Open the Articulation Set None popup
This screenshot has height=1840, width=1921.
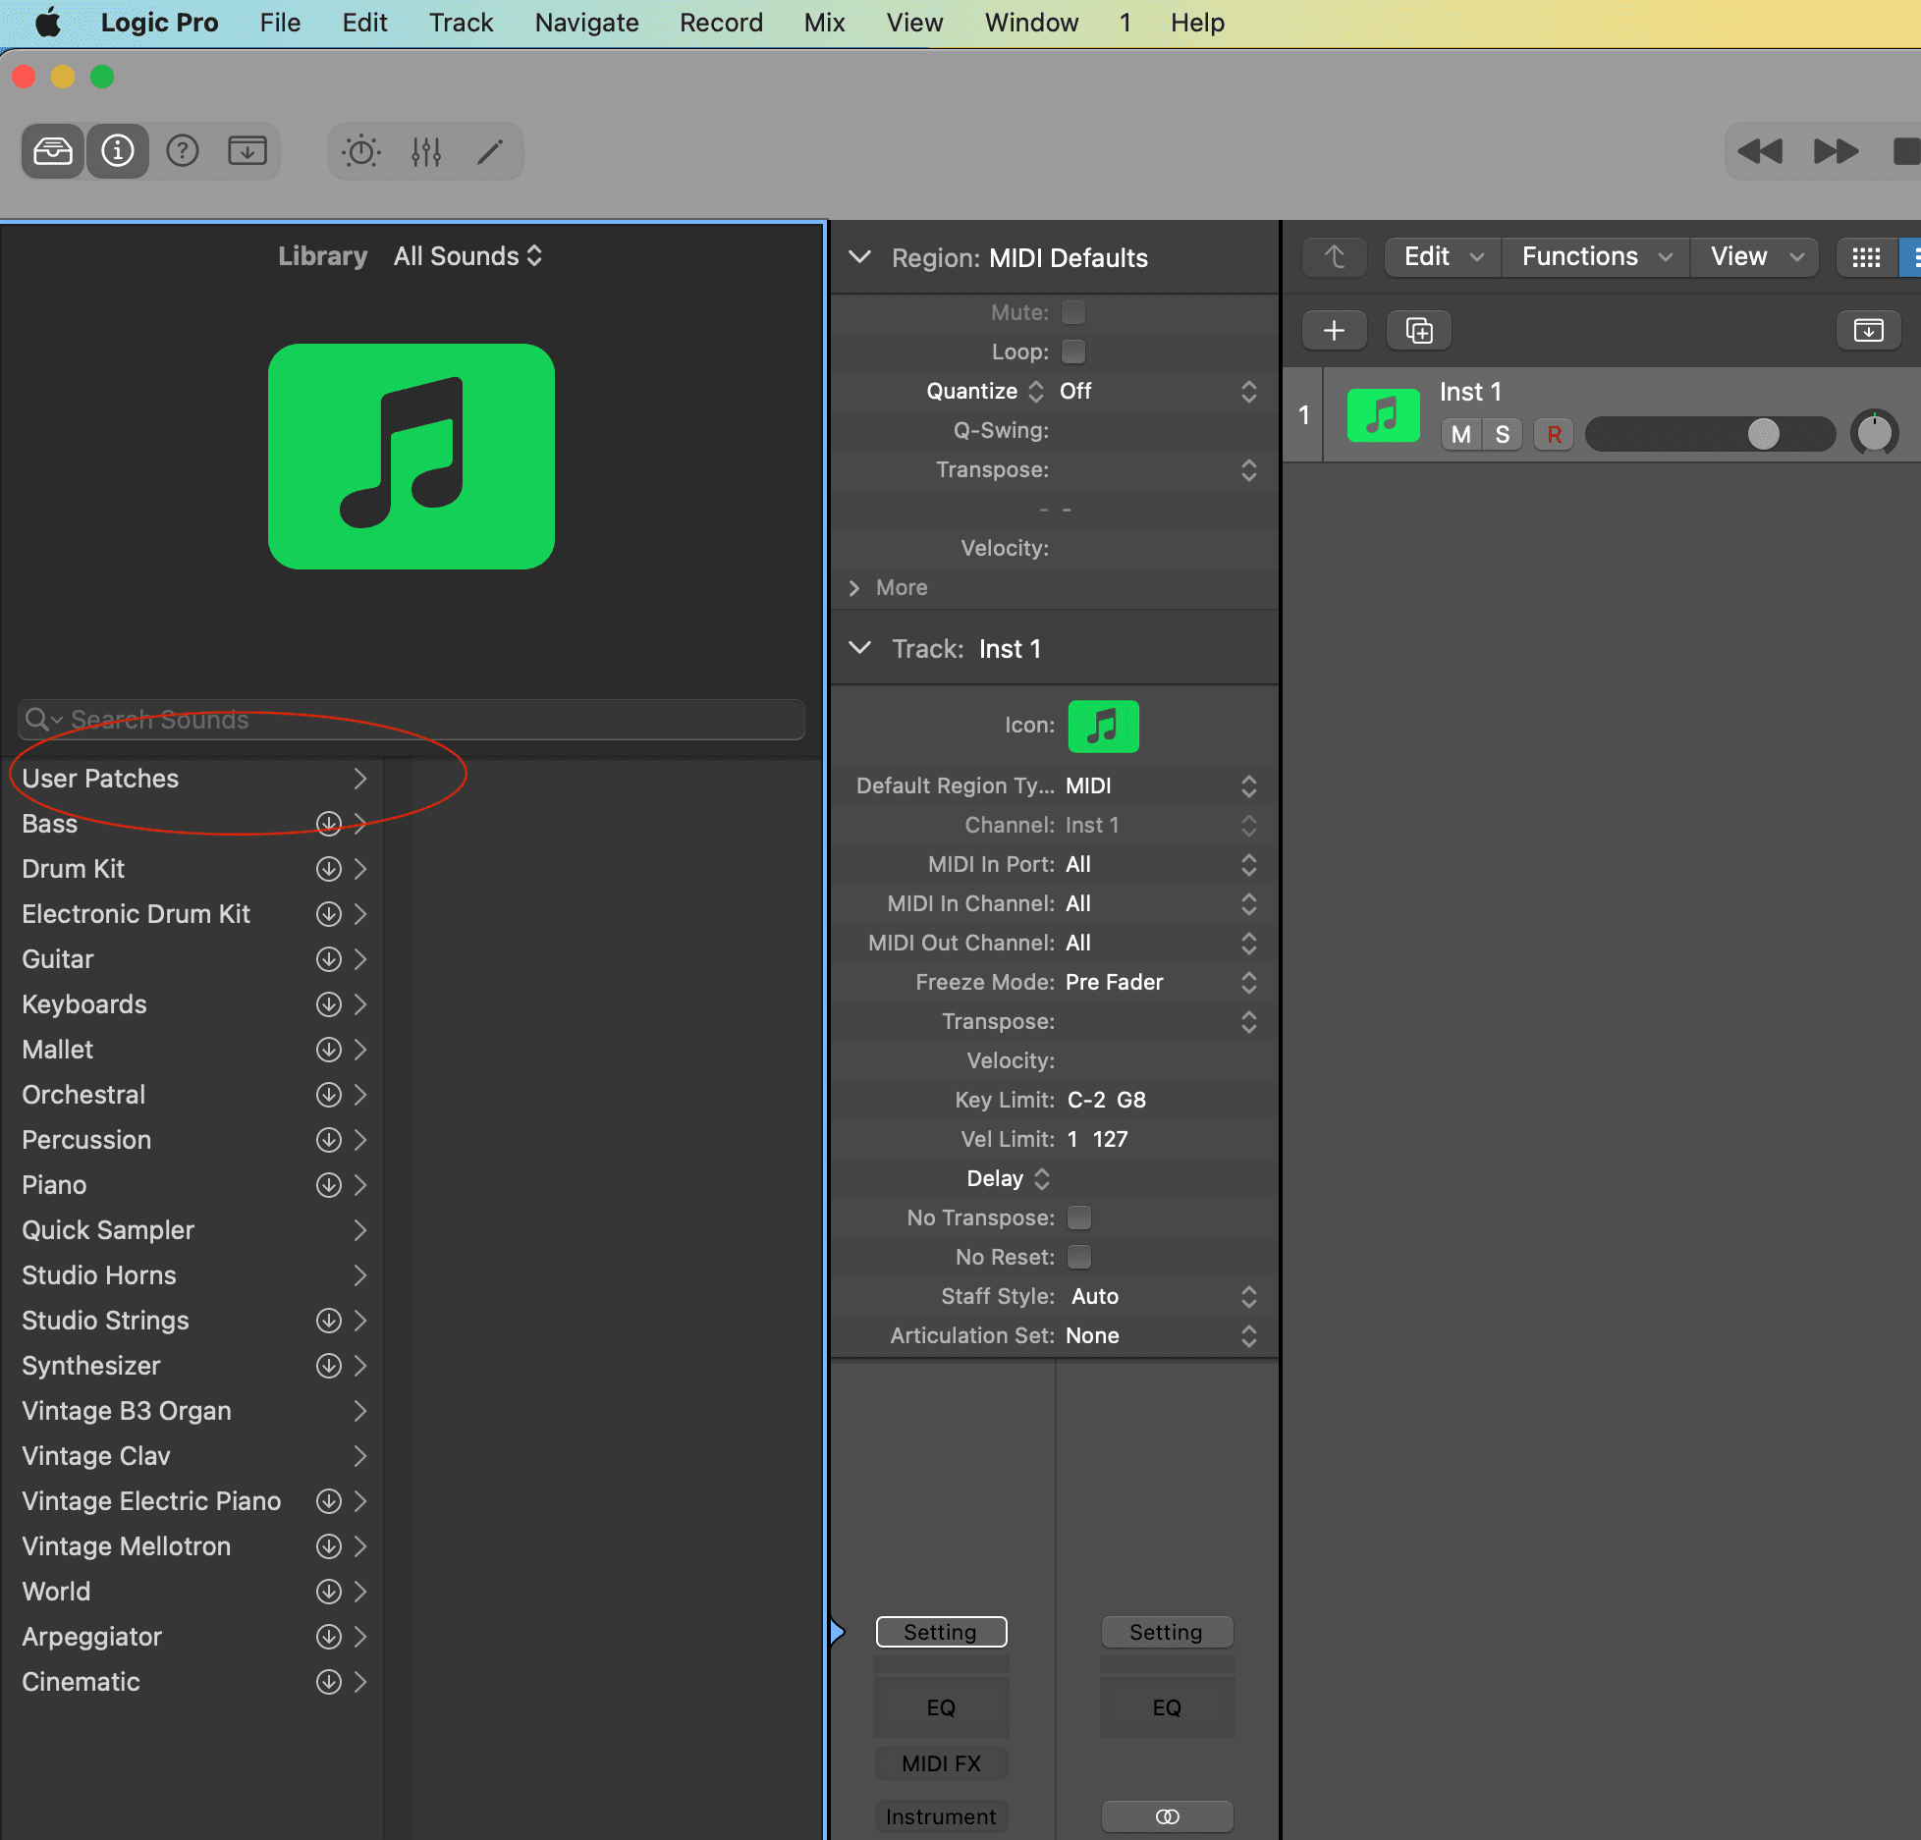coord(1162,1335)
